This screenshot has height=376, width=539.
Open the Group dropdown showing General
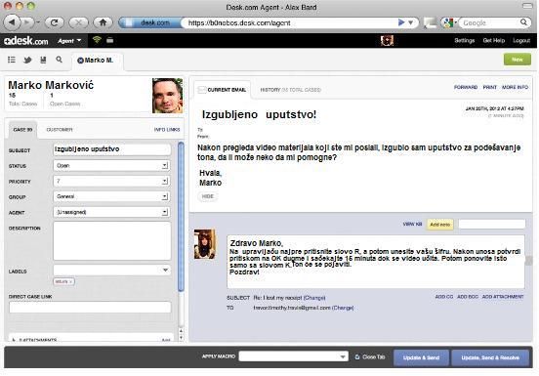(x=111, y=196)
